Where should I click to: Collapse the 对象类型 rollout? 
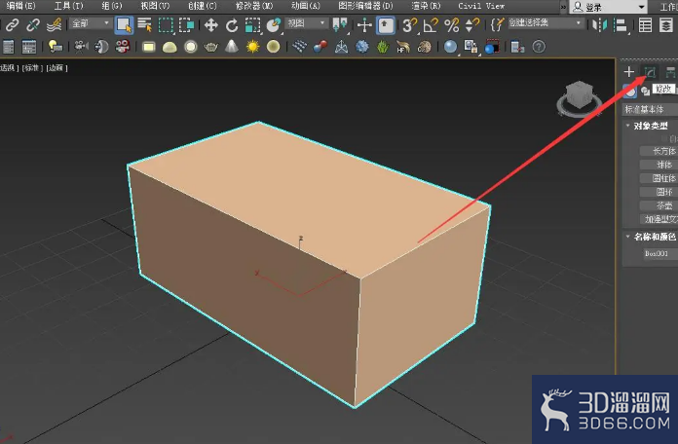click(x=650, y=126)
